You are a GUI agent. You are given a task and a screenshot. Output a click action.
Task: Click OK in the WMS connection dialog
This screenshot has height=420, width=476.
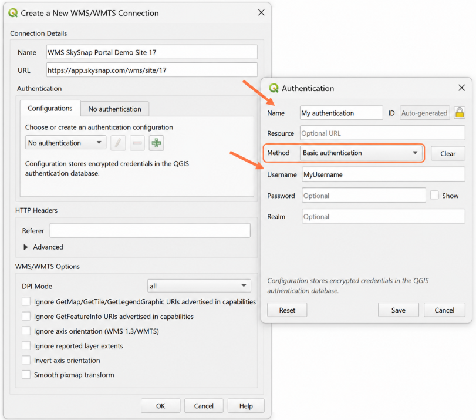click(161, 406)
